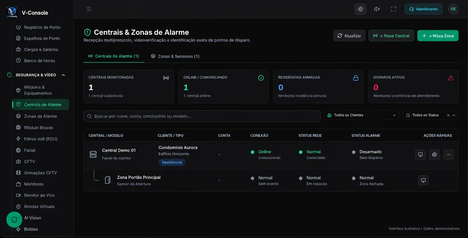
Task: Open the Atendimento headset button
Action: 423,9
